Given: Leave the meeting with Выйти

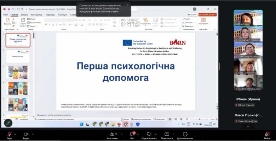Looking at the screenshot, I should (267, 134).
